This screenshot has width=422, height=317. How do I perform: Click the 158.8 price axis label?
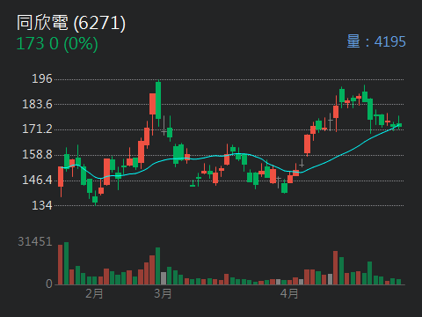point(37,155)
